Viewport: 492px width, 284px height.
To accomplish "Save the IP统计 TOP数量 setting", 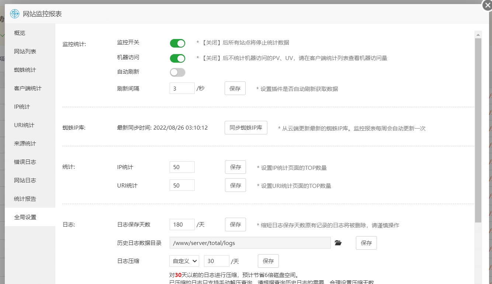I will coord(235,167).
